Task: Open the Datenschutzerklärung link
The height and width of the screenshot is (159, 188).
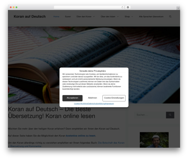Action: (96, 104)
